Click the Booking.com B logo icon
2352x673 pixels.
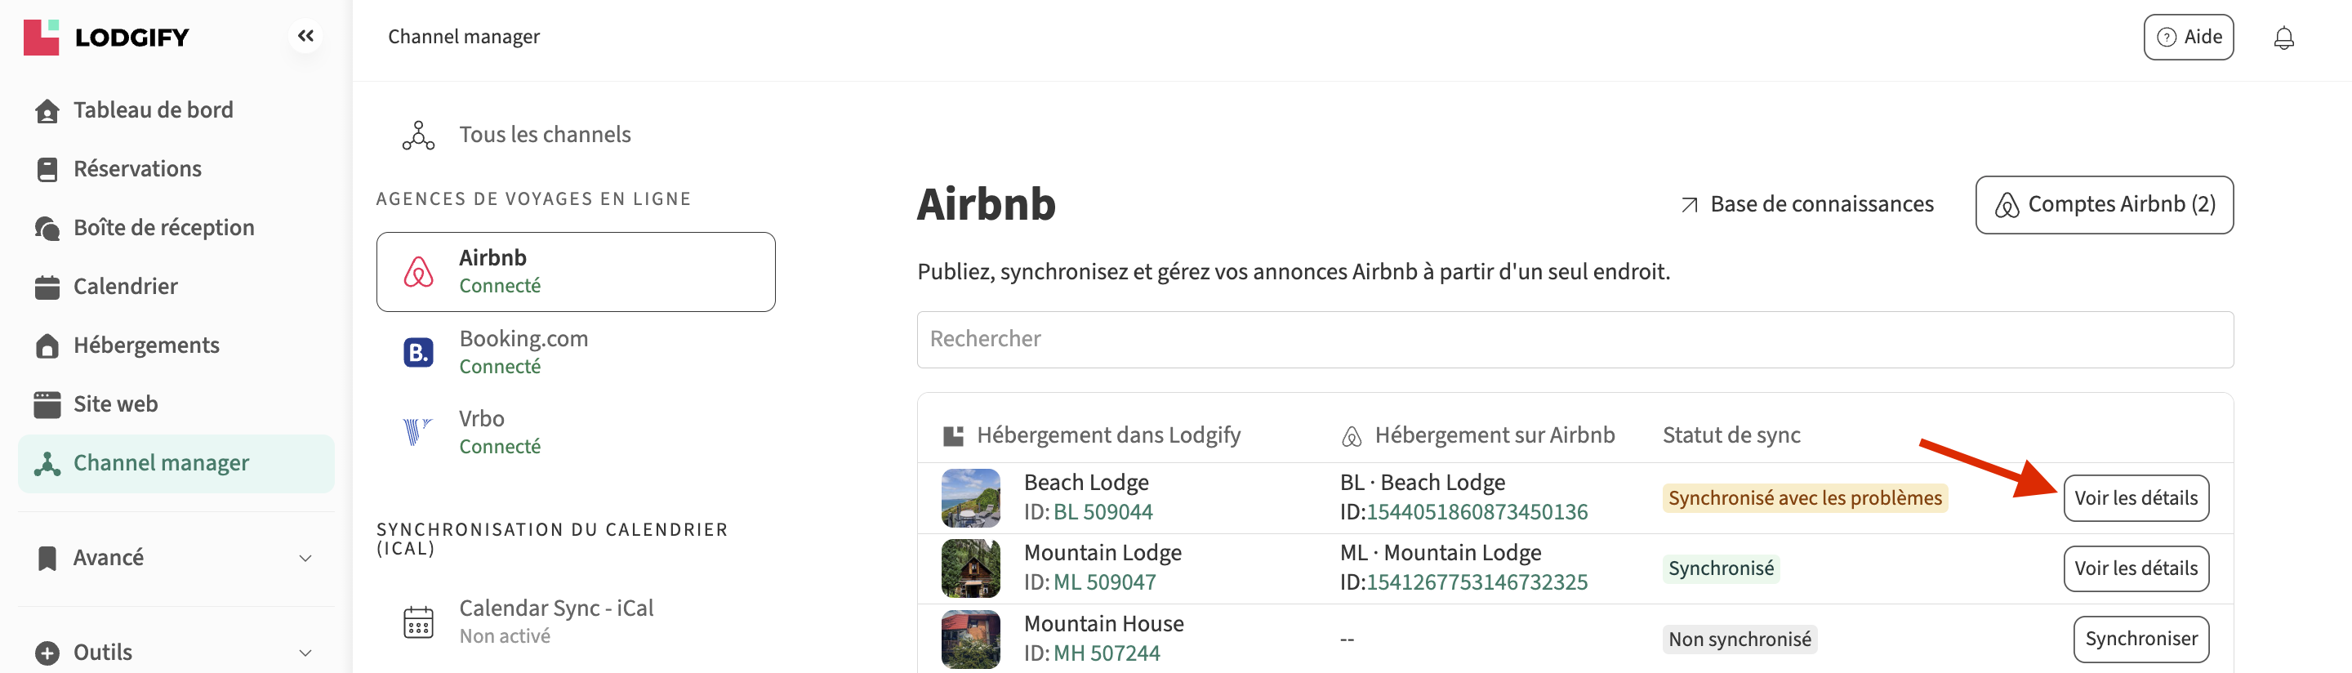418,353
